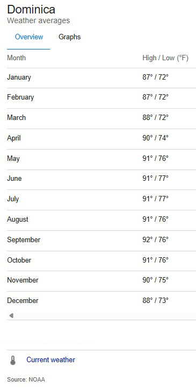The image size is (196, 388).
Task: Open the Current weather link
Action: pos(51,359)
